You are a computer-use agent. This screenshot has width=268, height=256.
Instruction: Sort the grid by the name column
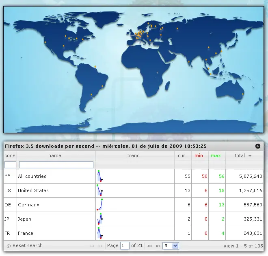pyautogui.click(x=55, y=155)
